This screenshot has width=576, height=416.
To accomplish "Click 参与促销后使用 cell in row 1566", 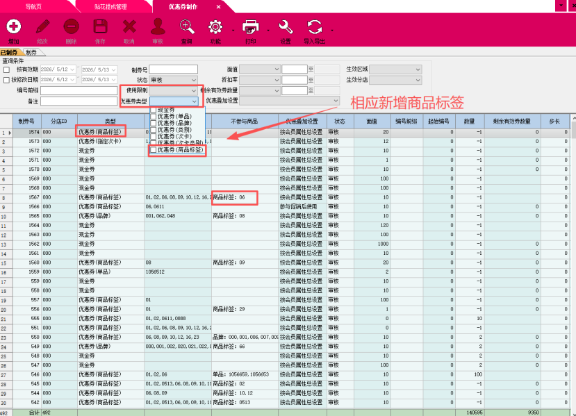I will 302,207.
